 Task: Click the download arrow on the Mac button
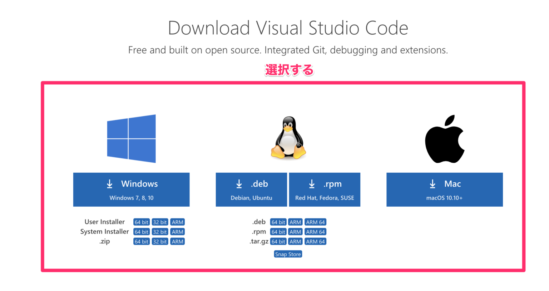point(432,183)
